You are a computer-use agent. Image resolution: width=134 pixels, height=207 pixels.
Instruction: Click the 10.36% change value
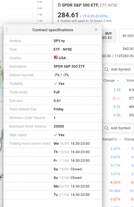115,191
